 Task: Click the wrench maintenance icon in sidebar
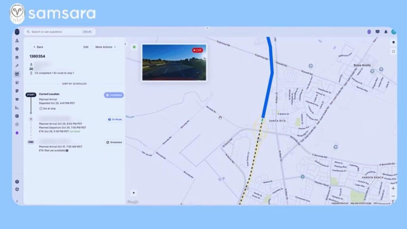coord(17,66)
